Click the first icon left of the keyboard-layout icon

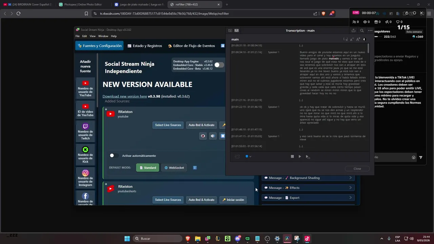tap(230, 30)
